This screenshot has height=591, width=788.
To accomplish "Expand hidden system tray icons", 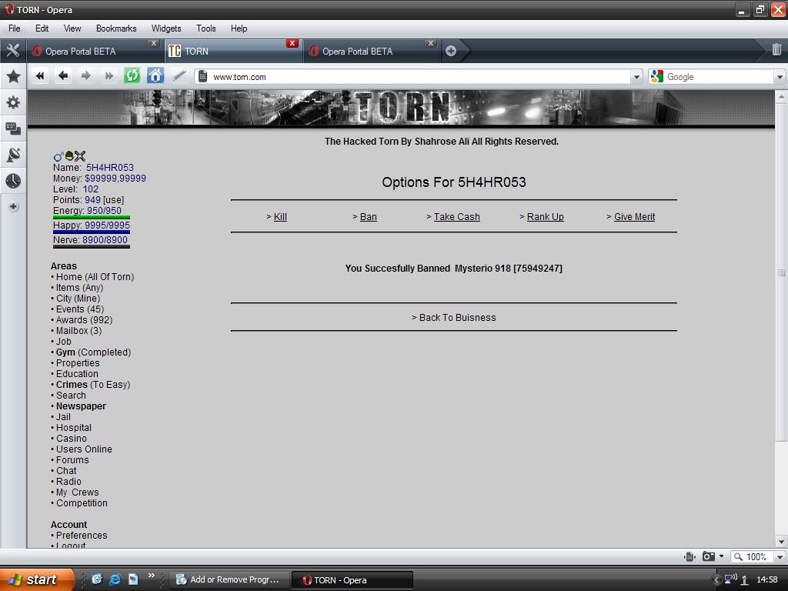I will pos(716,580).
